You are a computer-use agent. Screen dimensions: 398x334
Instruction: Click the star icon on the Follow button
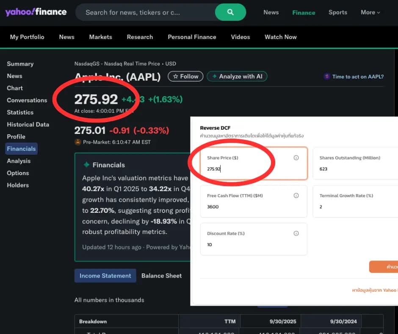[x=175, y=76]
